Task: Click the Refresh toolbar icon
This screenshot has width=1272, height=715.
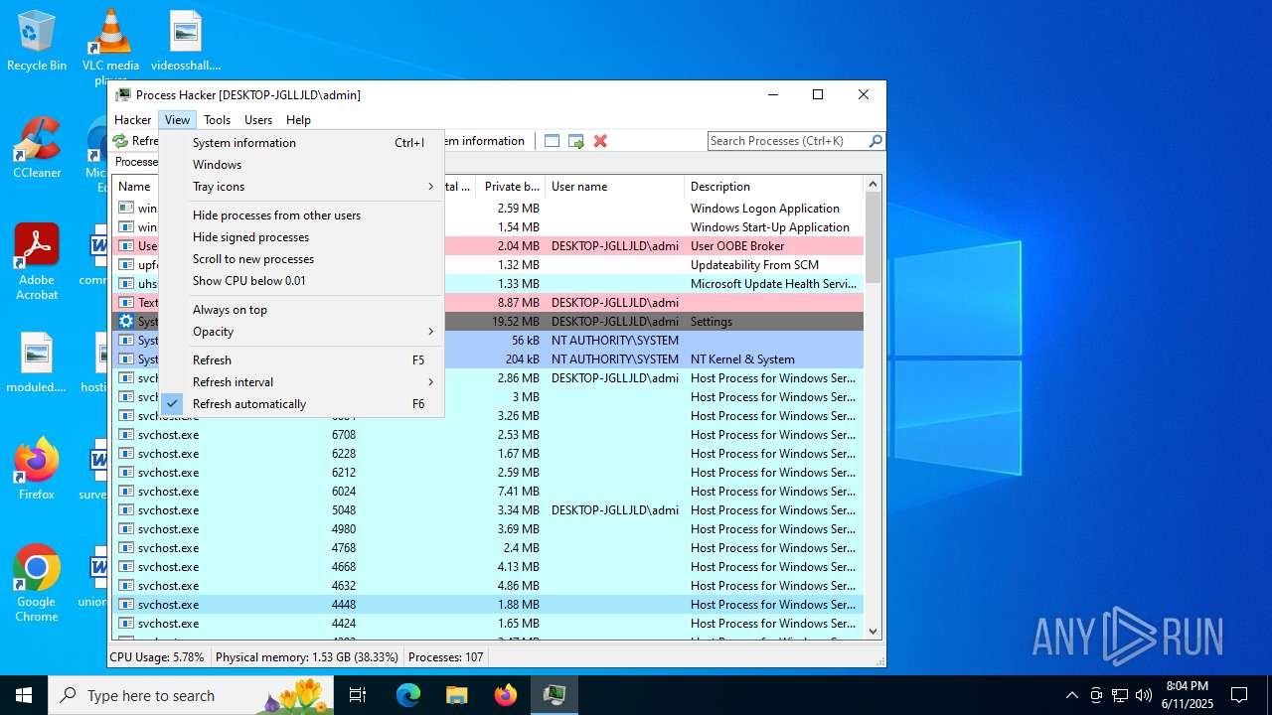Action: pos(120,141)
